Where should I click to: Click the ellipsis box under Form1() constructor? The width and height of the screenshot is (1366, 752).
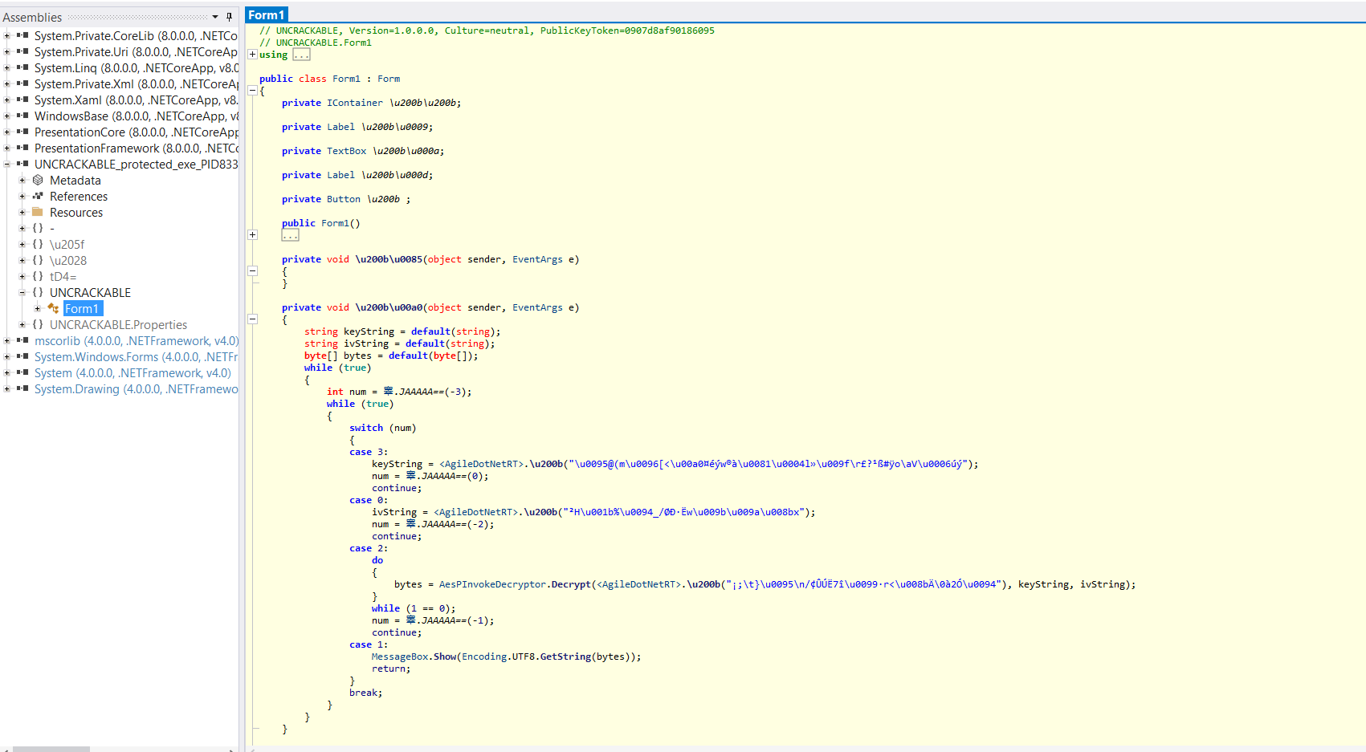pos(290,235)
